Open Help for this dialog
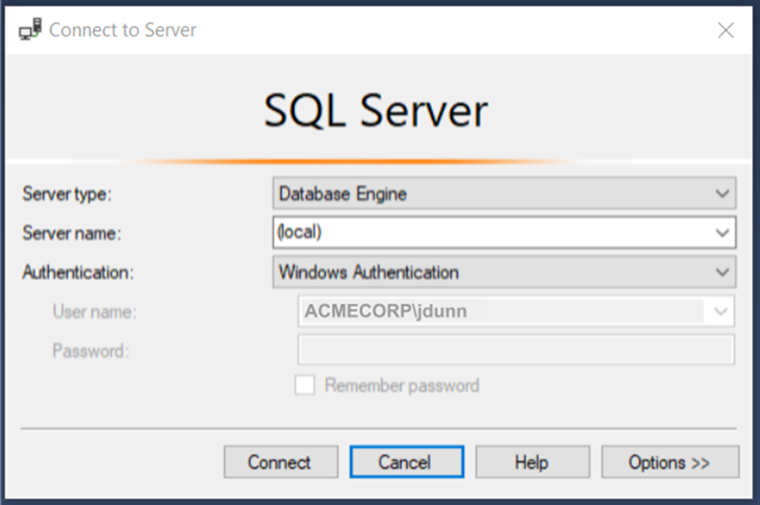760x505 pixels. pos(533,462)
